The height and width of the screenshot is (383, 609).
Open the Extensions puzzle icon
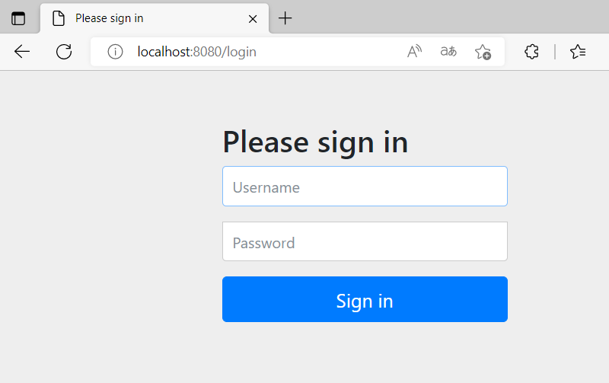point(531,51)
